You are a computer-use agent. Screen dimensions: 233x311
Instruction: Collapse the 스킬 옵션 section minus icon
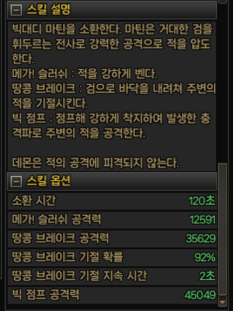pos(16,181)
